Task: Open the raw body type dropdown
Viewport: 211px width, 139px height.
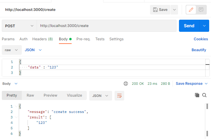Action: 12,50
